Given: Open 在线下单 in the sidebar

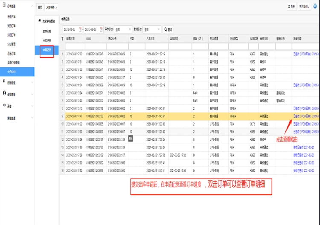Looking at the screenshot, I should 12,17.
